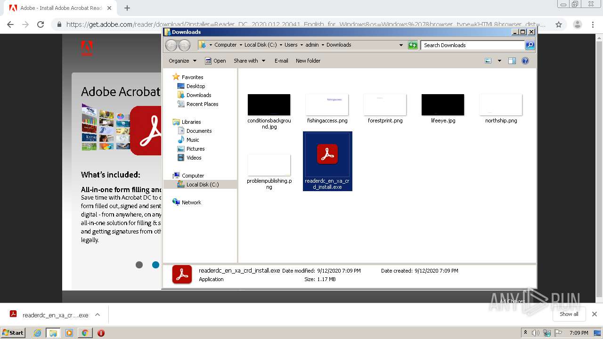Click the search magnifier icon in Explorer
The height and width of the screenshot is (339, 603).
(x=530, y=45)
